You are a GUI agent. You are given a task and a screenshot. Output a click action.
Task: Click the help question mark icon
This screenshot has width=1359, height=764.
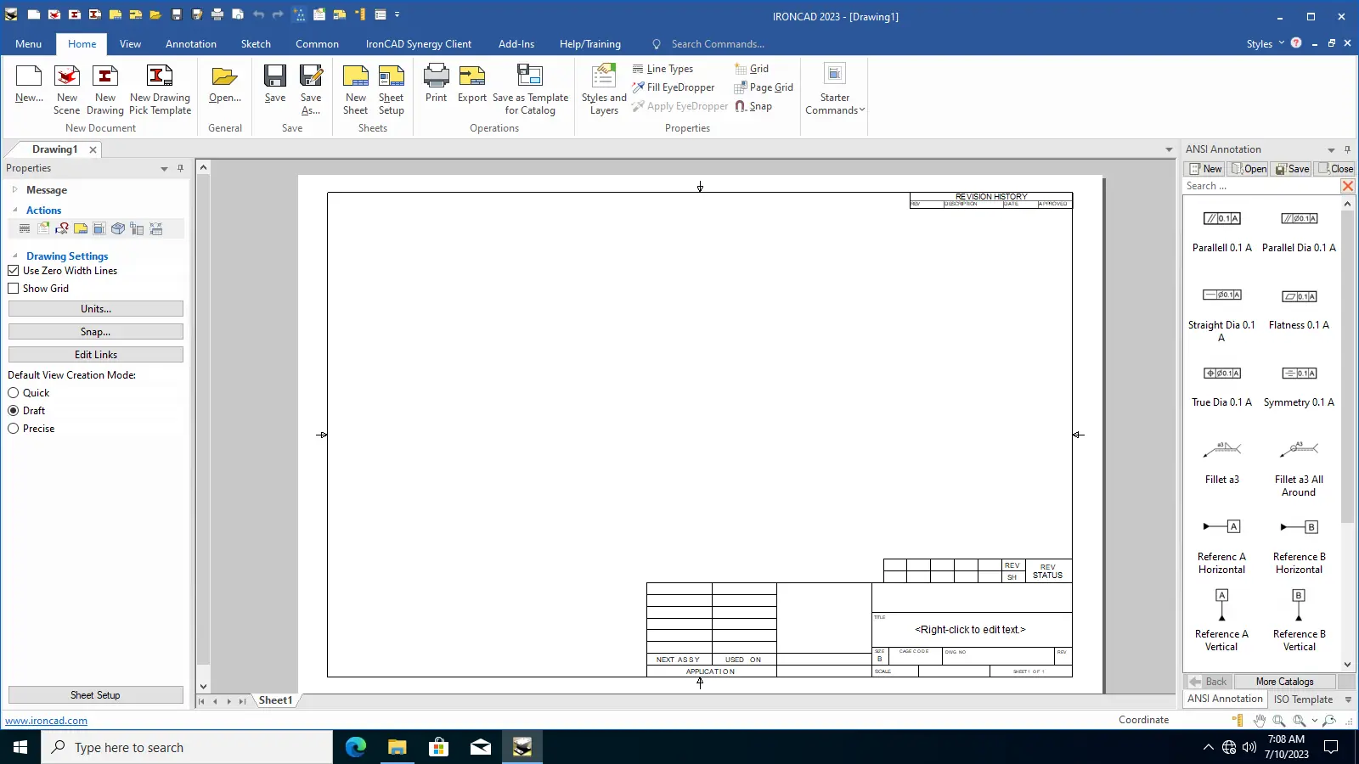pyautogui.click(x=1296, y=43)
